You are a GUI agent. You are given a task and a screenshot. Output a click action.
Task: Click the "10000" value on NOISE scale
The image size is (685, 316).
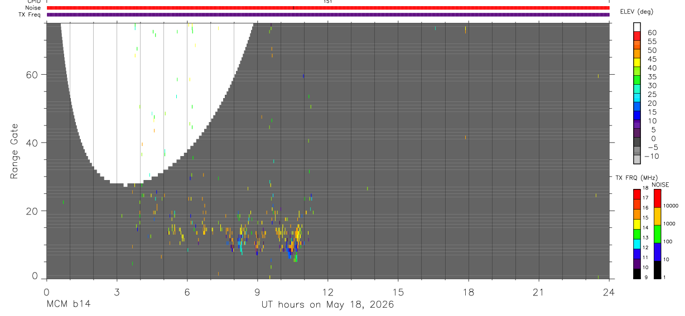670,206
